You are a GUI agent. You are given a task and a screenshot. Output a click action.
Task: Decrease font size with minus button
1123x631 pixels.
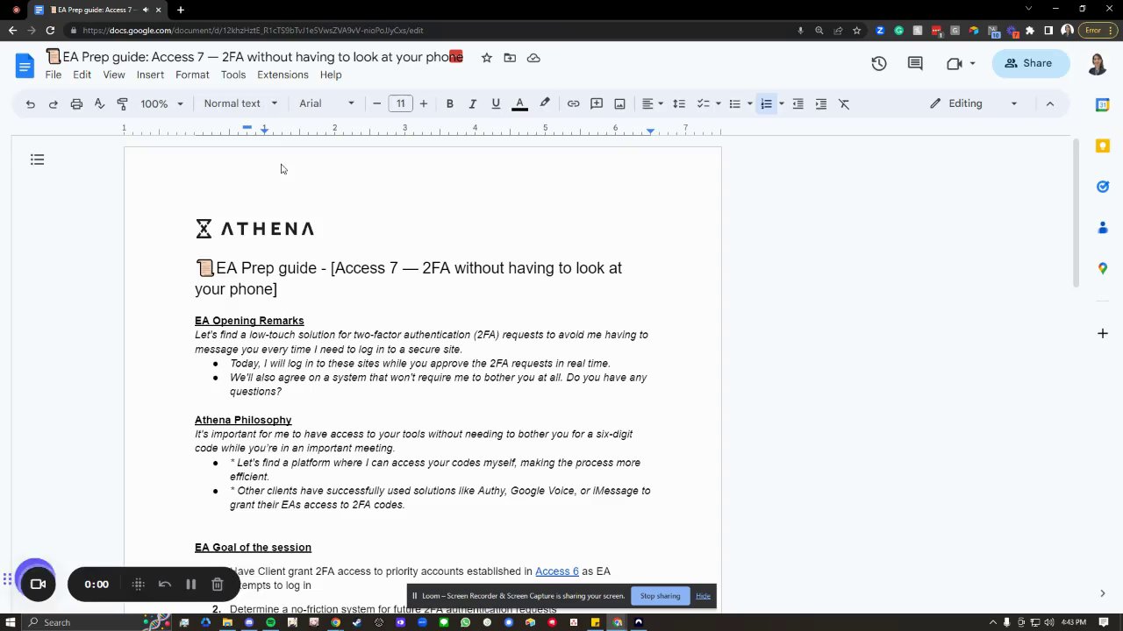tap(377, 103)
